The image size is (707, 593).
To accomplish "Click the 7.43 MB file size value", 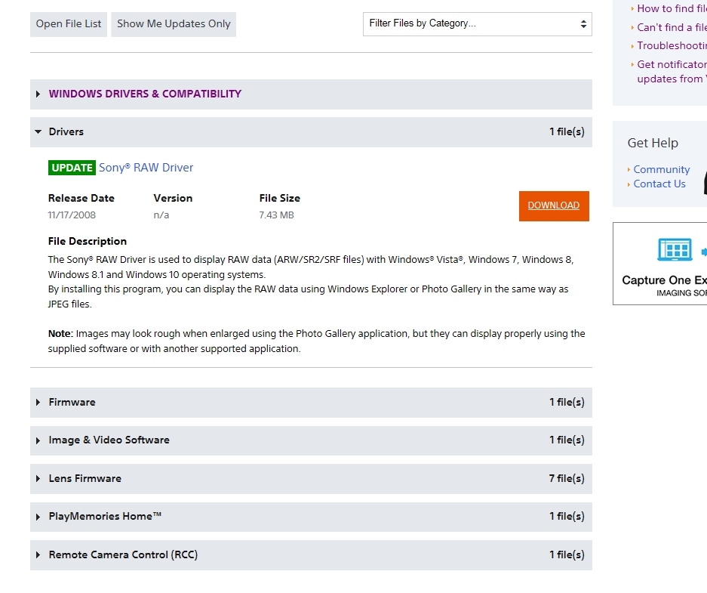I will [x=276, y=215].
